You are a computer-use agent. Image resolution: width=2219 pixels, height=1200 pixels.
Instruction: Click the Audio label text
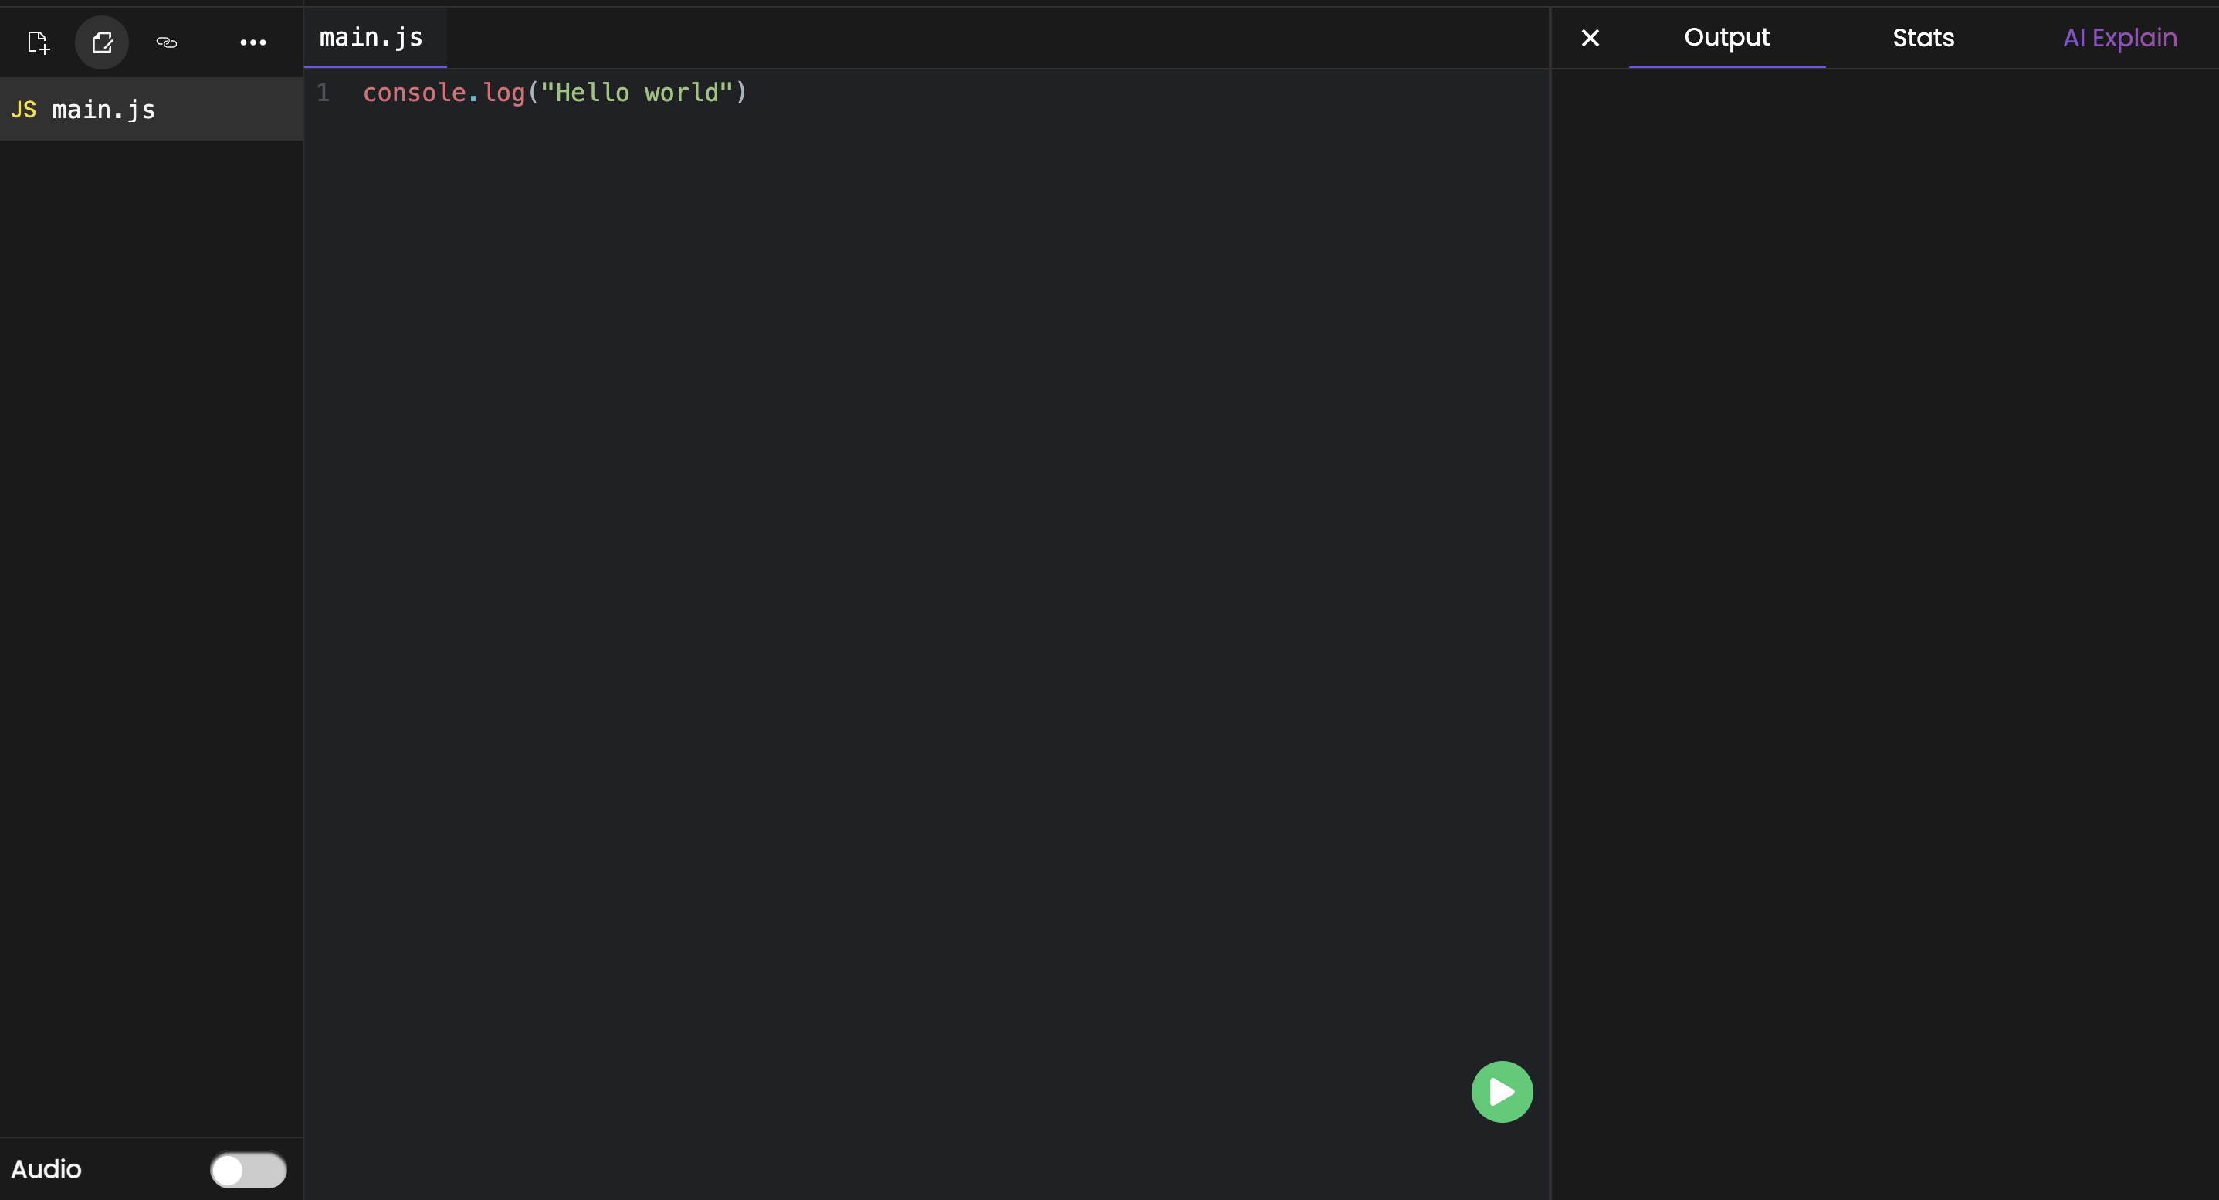(46, 1169)
